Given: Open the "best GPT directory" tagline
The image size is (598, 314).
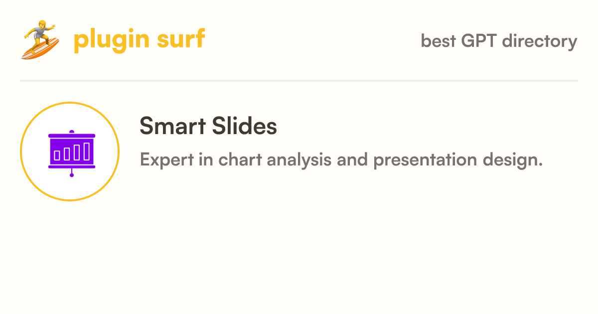Looking at the screenshot, I should click(x=499, y=41).
